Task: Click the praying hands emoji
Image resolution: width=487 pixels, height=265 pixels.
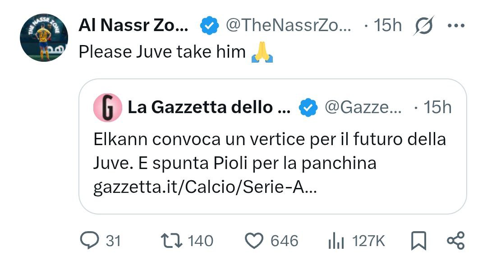Action: point(262,52)
